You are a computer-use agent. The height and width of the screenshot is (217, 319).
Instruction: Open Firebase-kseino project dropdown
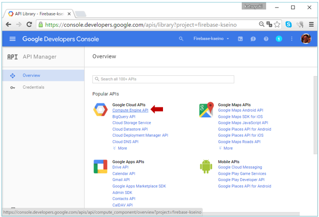211,38
